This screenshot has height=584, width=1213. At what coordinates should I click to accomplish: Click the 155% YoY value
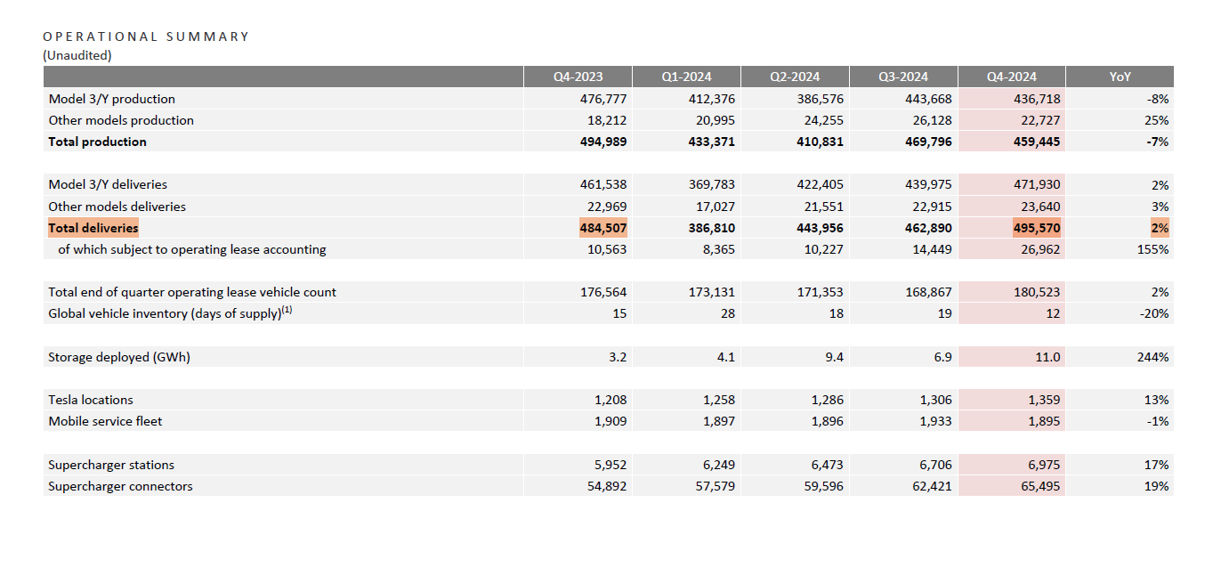point(1154,249)
